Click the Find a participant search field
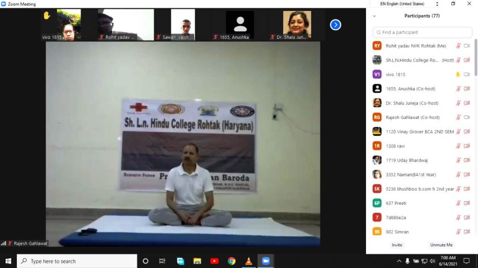The height and width of the screenshot is (268, 478). coord(422,32)
